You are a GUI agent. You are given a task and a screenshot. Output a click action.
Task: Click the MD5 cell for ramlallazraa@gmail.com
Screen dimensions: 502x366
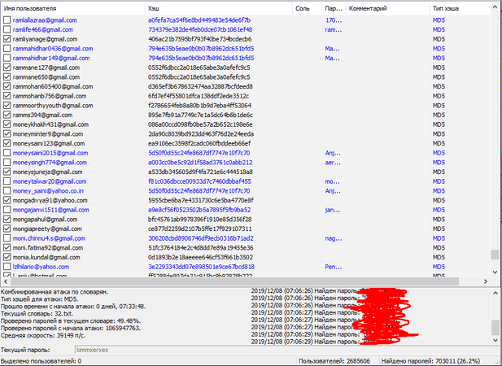[439, 20]
